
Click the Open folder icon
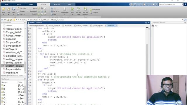point(8,9)
